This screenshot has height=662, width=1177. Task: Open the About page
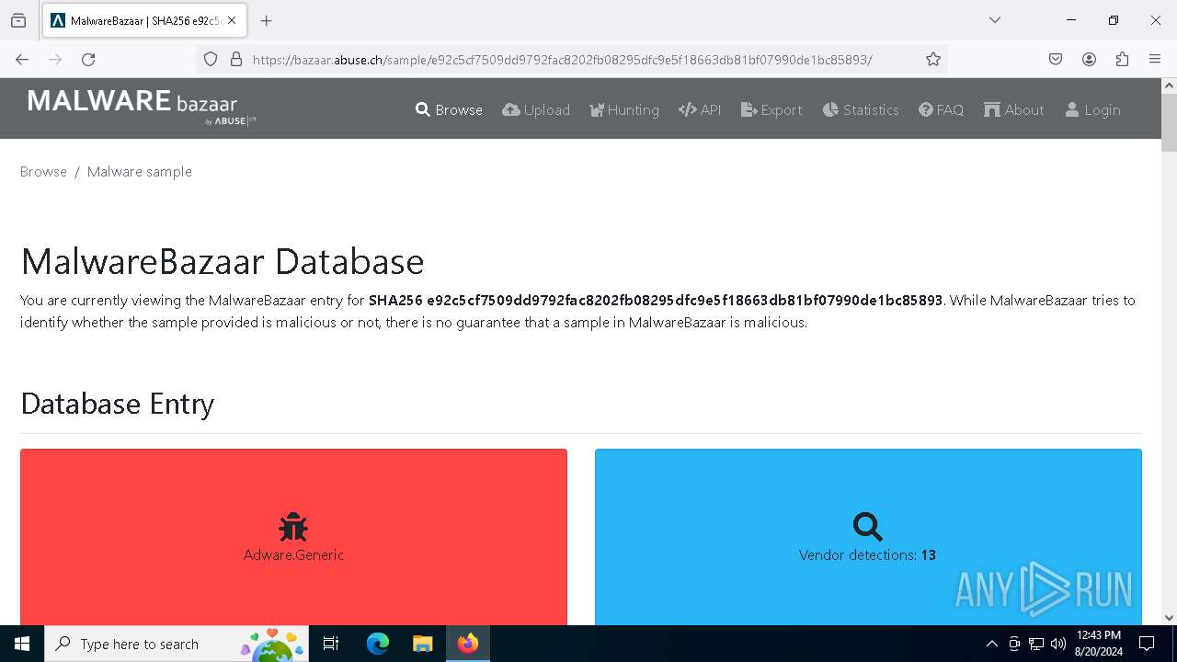point(1014,109)
